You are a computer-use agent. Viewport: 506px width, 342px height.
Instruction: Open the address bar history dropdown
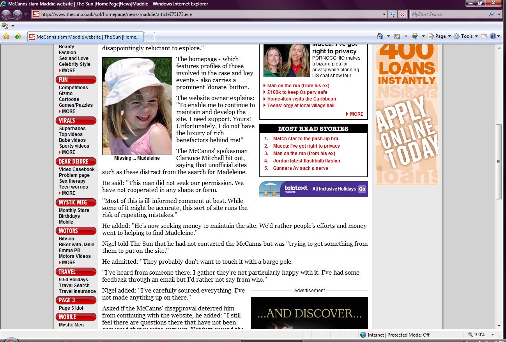coord(384,14)
